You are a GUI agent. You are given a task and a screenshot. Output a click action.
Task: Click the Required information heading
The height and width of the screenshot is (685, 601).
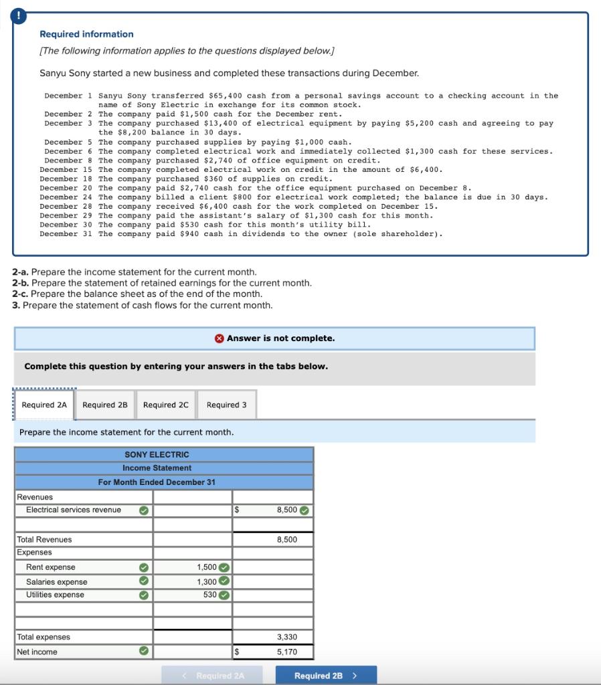(x=86, y=34)
